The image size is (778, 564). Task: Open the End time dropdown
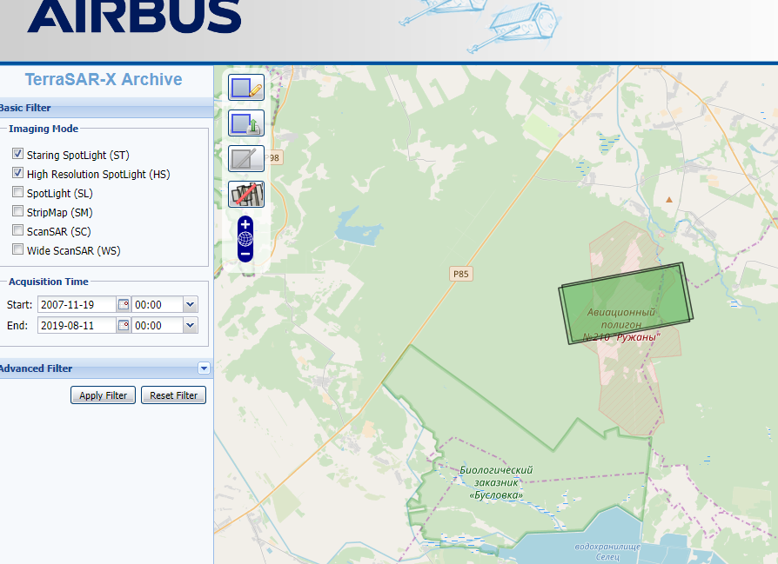[x=190, y=325]
